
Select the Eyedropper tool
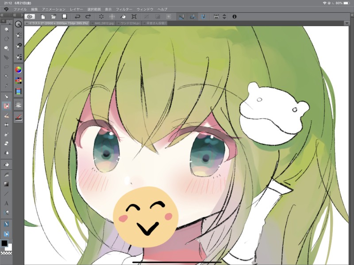7,85
